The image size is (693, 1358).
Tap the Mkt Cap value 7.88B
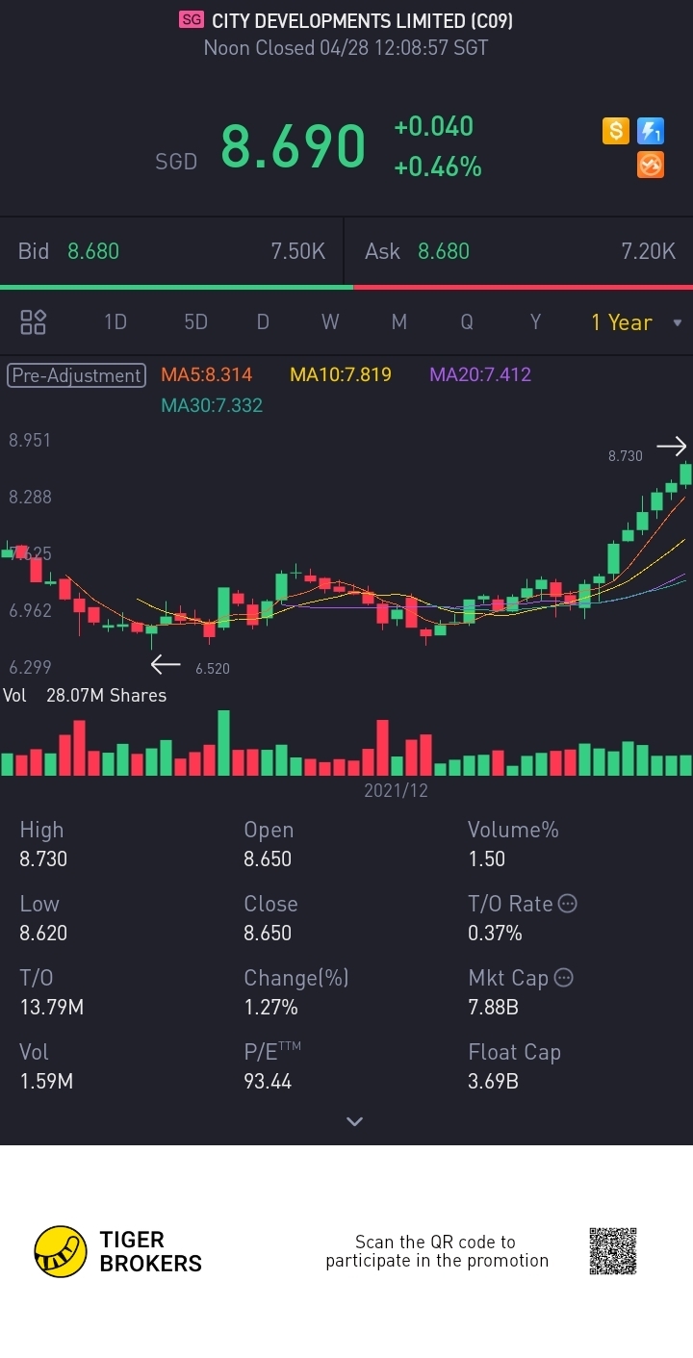(x=493, y=1007)
